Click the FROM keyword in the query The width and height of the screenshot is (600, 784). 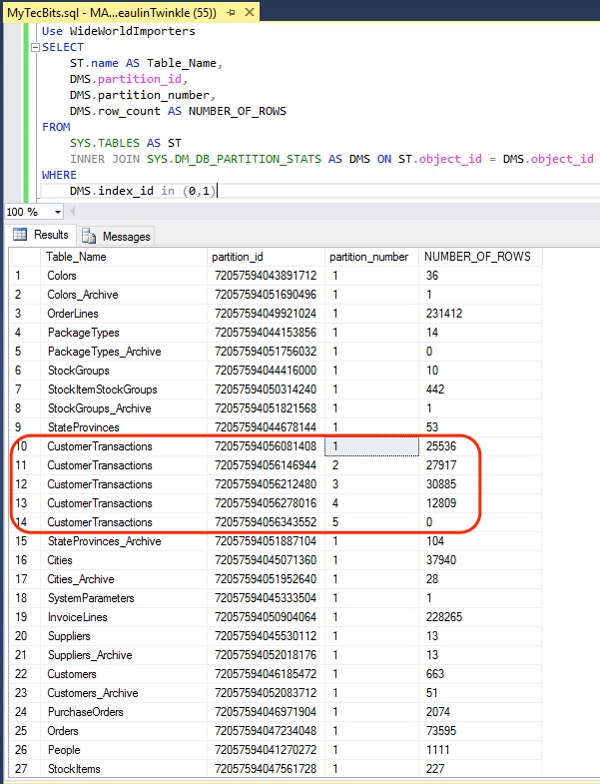[x=56, y=127]
